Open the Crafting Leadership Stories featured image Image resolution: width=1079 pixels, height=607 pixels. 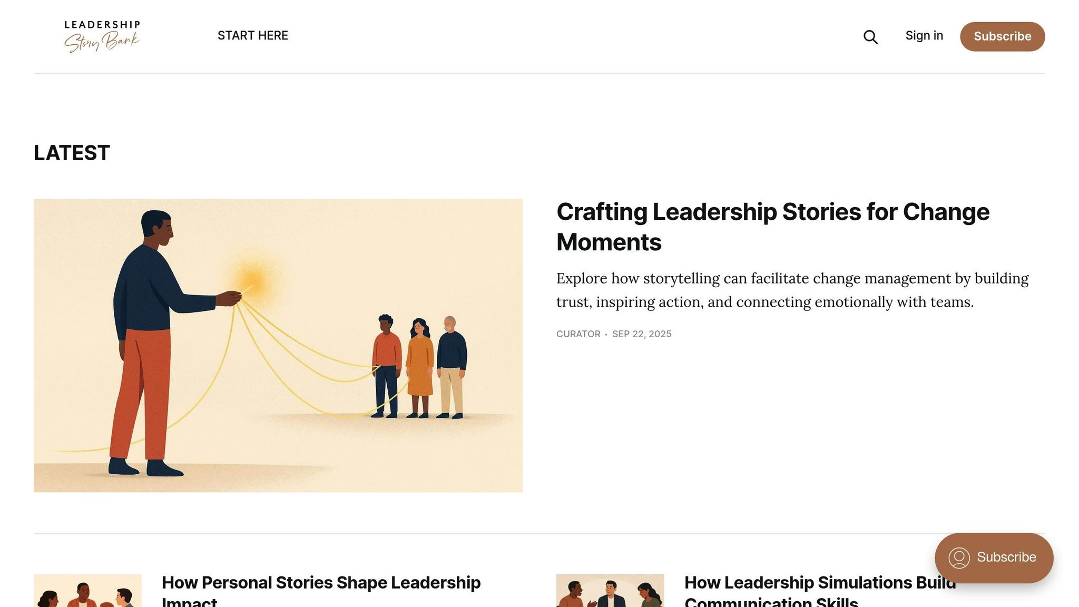[278, 345]
